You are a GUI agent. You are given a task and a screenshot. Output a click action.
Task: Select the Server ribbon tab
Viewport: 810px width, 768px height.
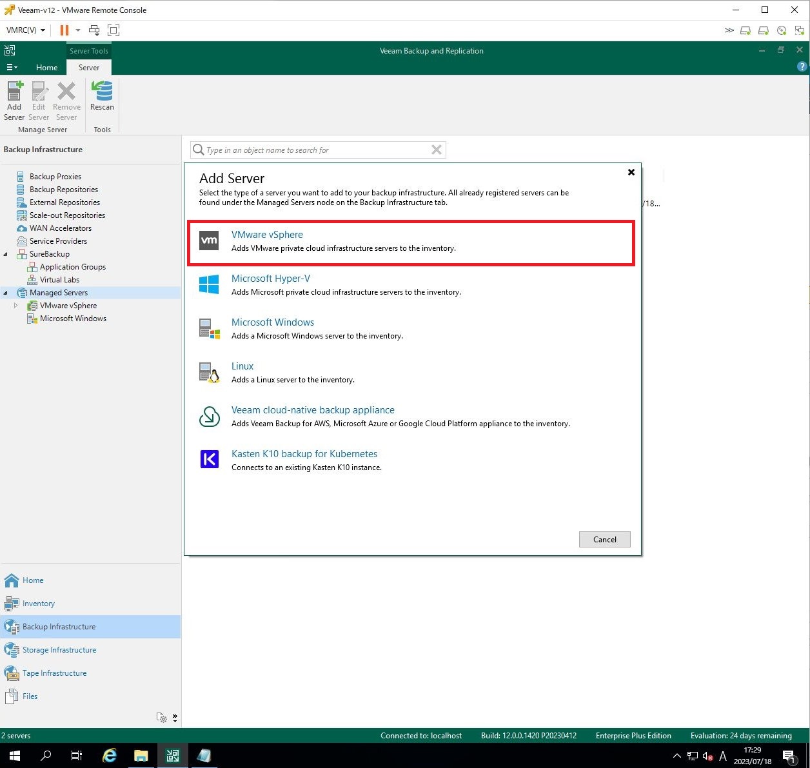89,67
